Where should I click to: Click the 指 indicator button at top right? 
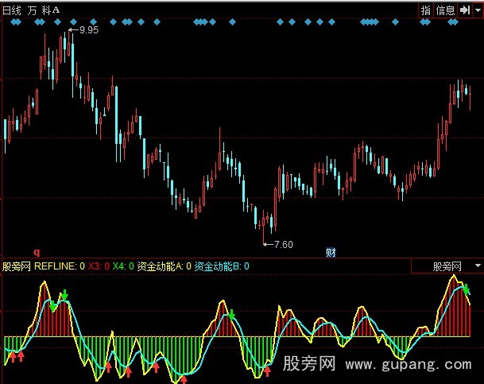pyautogui.click(x=427, y=10)
